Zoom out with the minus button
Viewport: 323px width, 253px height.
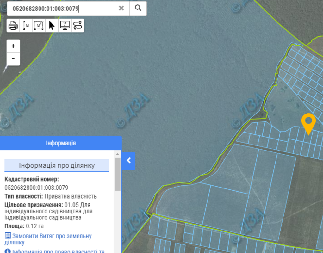pos(13,59)
